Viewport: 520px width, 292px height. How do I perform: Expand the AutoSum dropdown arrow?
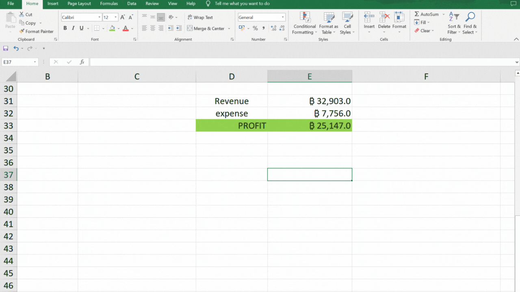444,14
